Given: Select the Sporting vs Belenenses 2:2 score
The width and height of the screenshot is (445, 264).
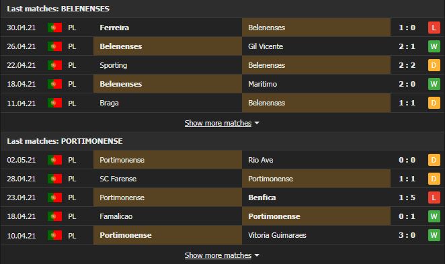Looking at the screenshot, I should [x=407, y=65].
